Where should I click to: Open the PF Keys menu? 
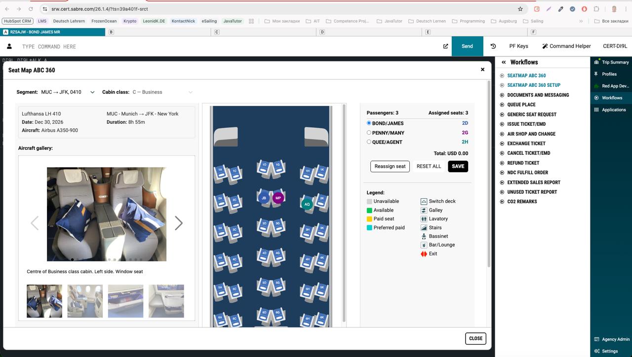pos(518,46)
